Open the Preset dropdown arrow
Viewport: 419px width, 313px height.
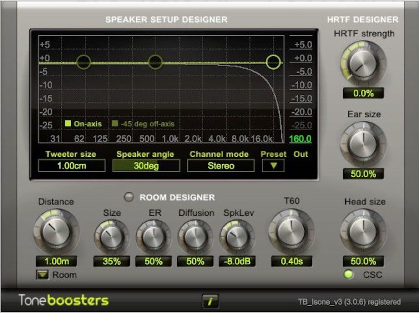click(x=273, y=166)
